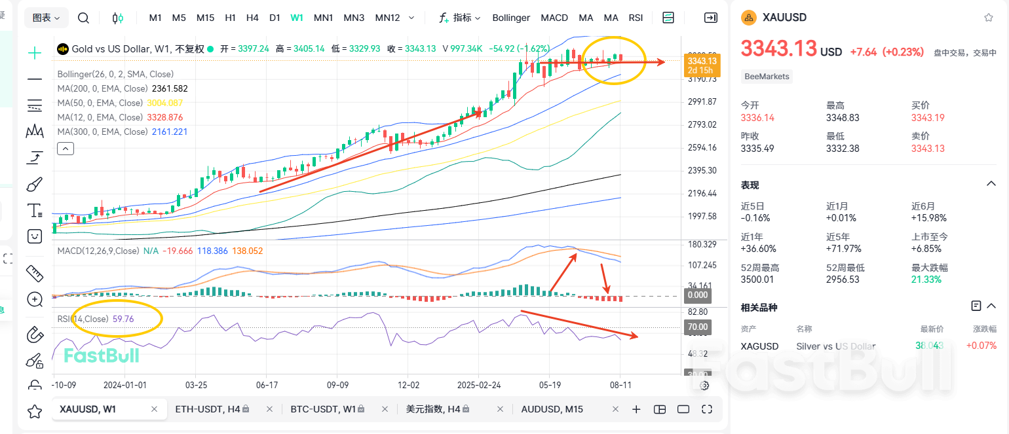Select the trend line drawing tool

click(x=34, y=79)
